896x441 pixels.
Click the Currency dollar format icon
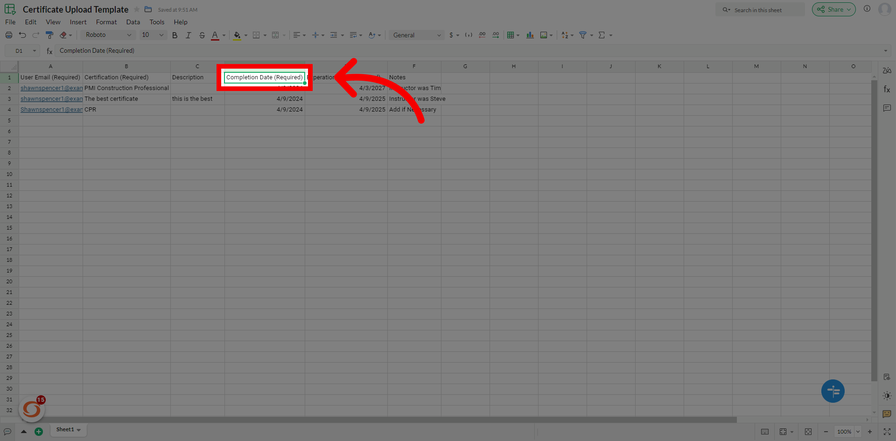(x=451, y=35)
